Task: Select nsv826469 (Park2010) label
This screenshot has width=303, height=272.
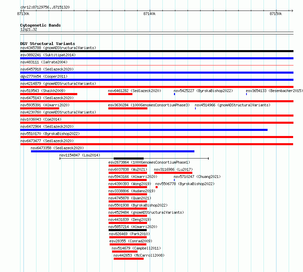Action: (x=129, y=234)
